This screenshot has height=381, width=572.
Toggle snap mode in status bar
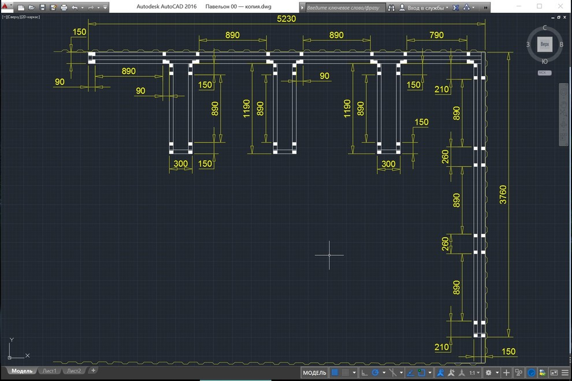(345, 372)
